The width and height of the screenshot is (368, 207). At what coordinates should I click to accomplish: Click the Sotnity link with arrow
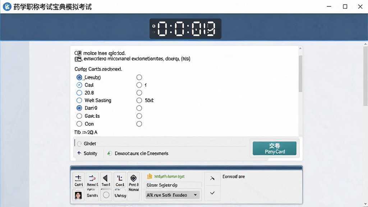(87, 153)
